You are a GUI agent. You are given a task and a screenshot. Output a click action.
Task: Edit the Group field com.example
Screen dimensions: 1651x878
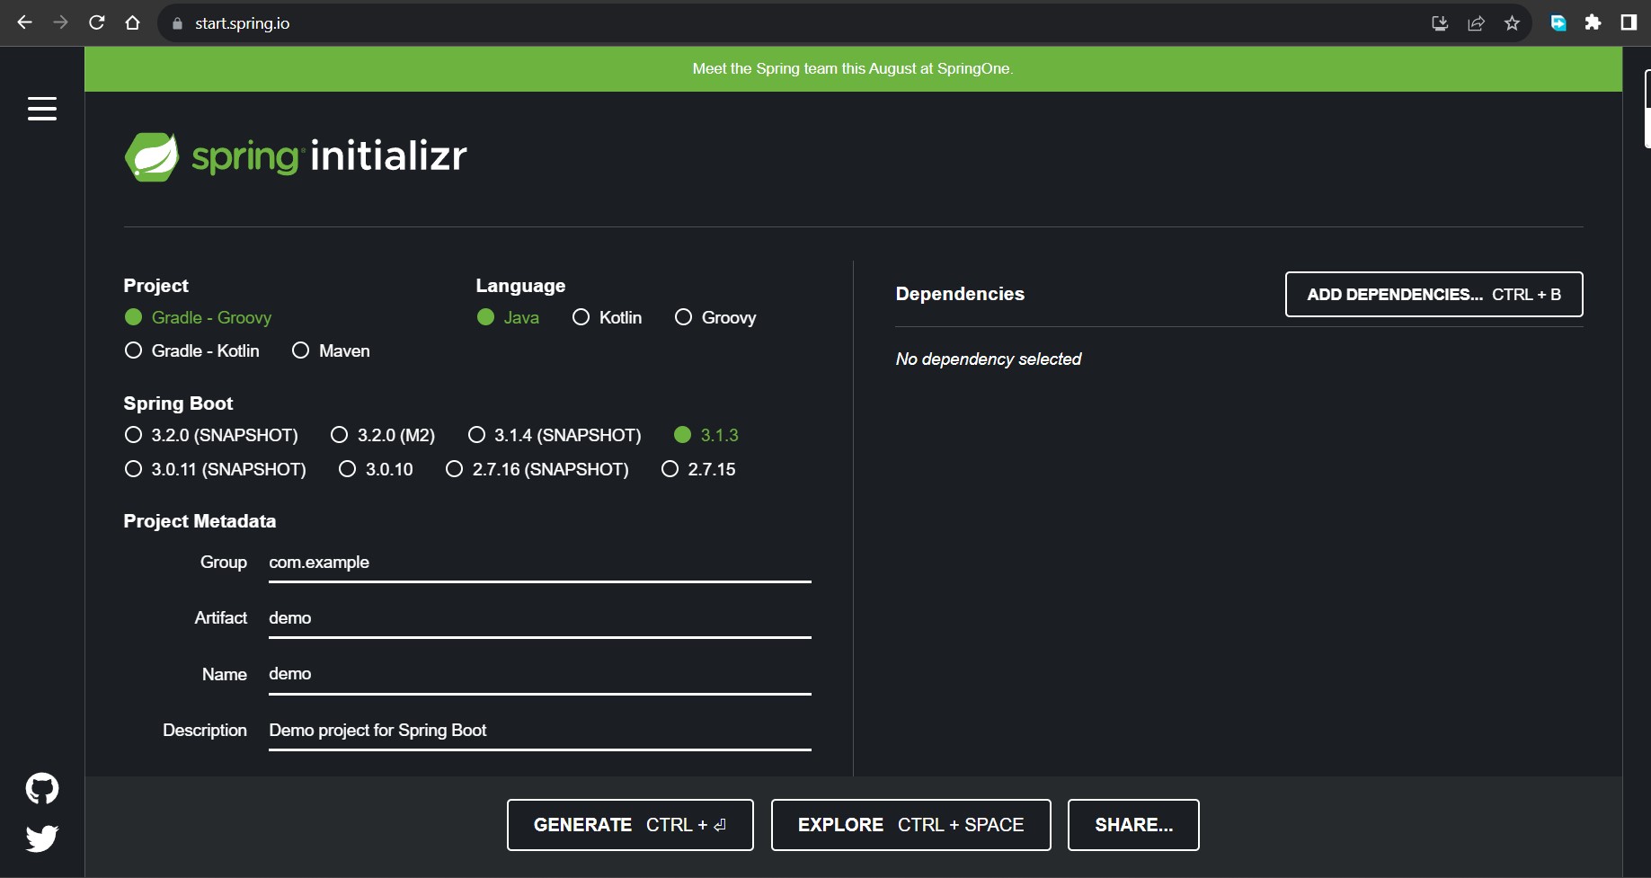point(539,563)
